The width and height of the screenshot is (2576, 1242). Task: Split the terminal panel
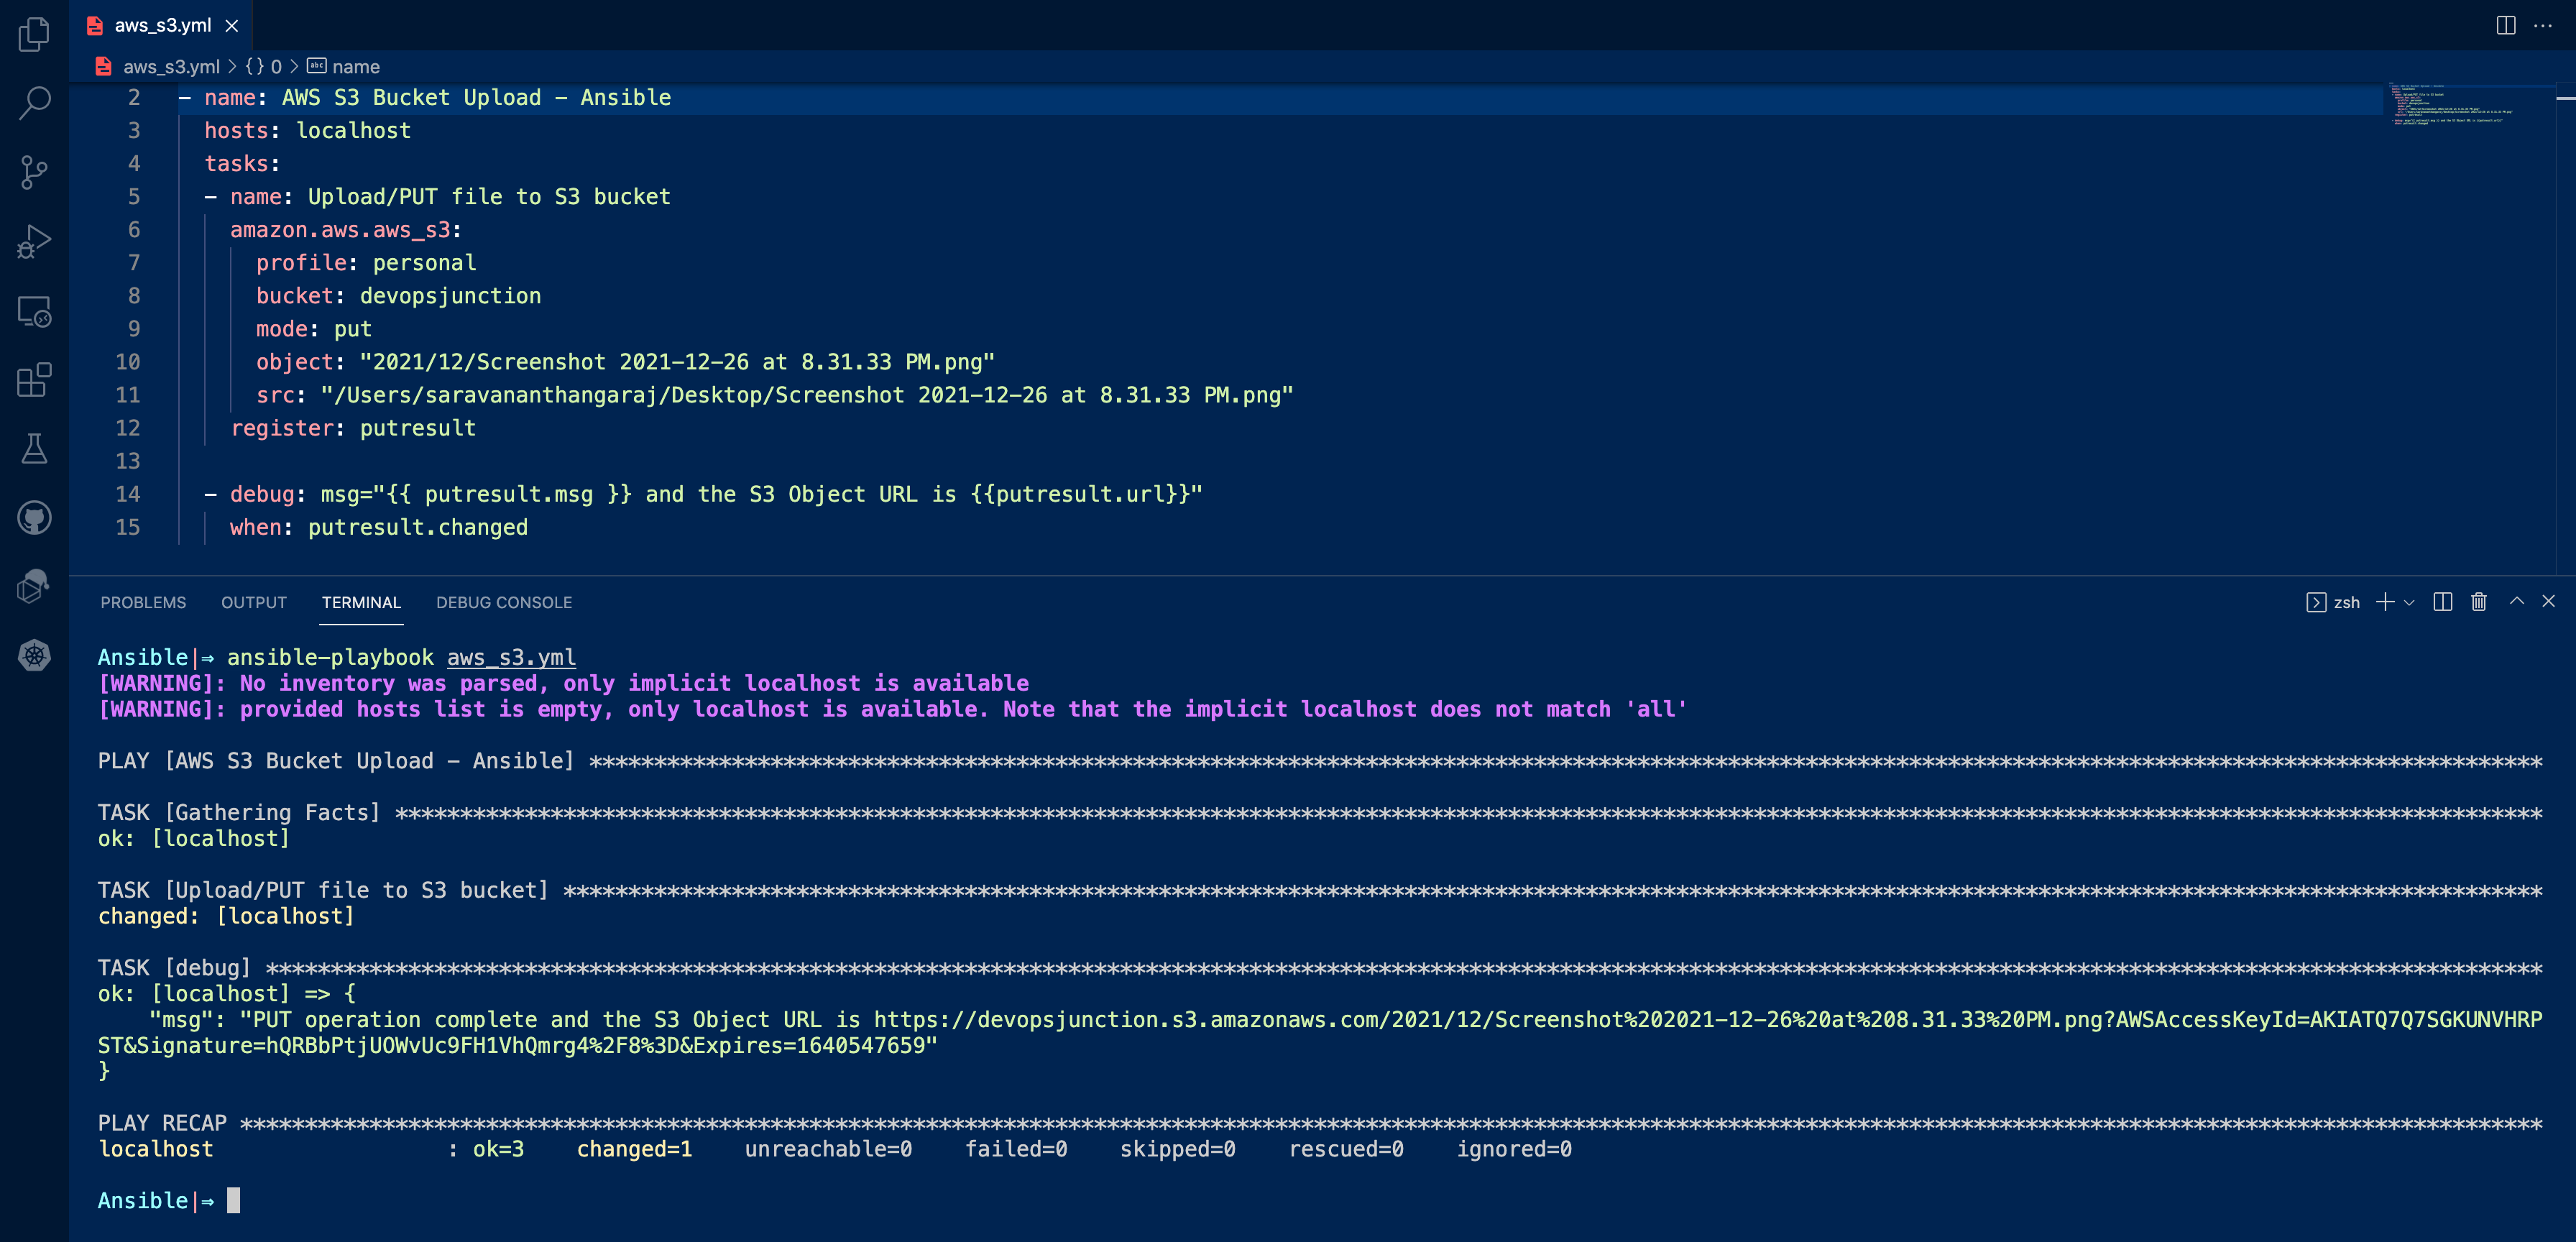(2442, 602)
